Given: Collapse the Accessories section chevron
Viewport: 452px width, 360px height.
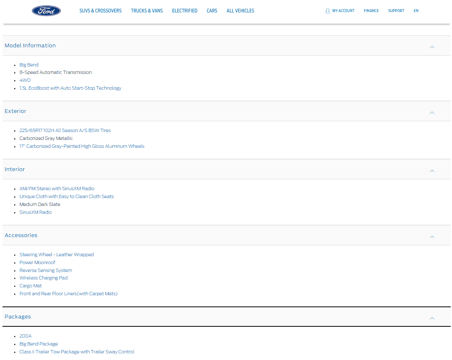Looking at the screenshot, I should (432, 237).
